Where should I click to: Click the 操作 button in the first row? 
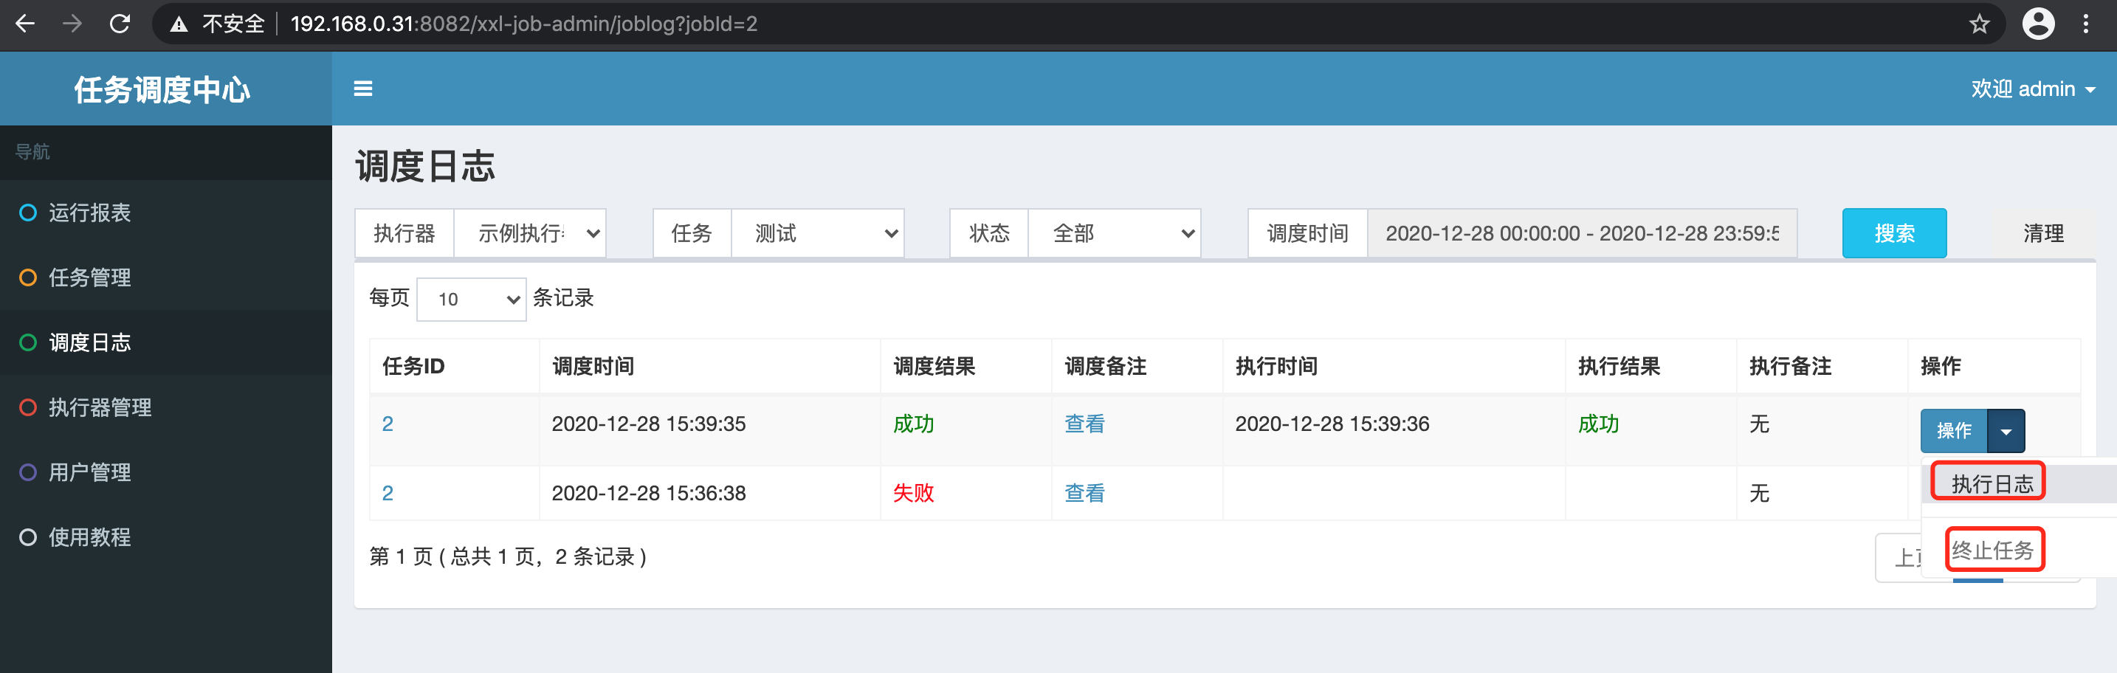tap(1953, 431)
